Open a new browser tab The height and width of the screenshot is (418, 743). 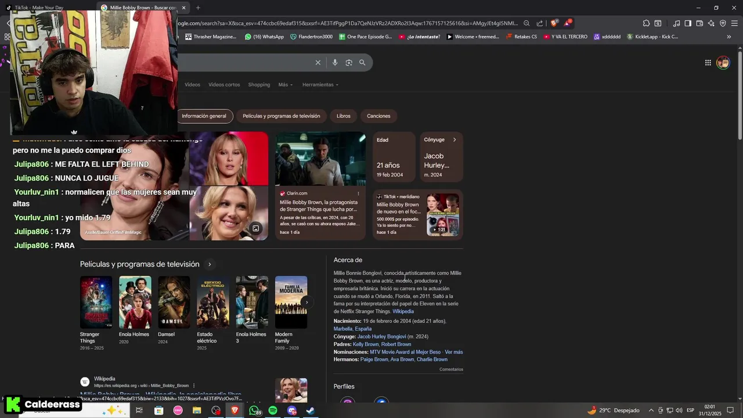(198, 8)
